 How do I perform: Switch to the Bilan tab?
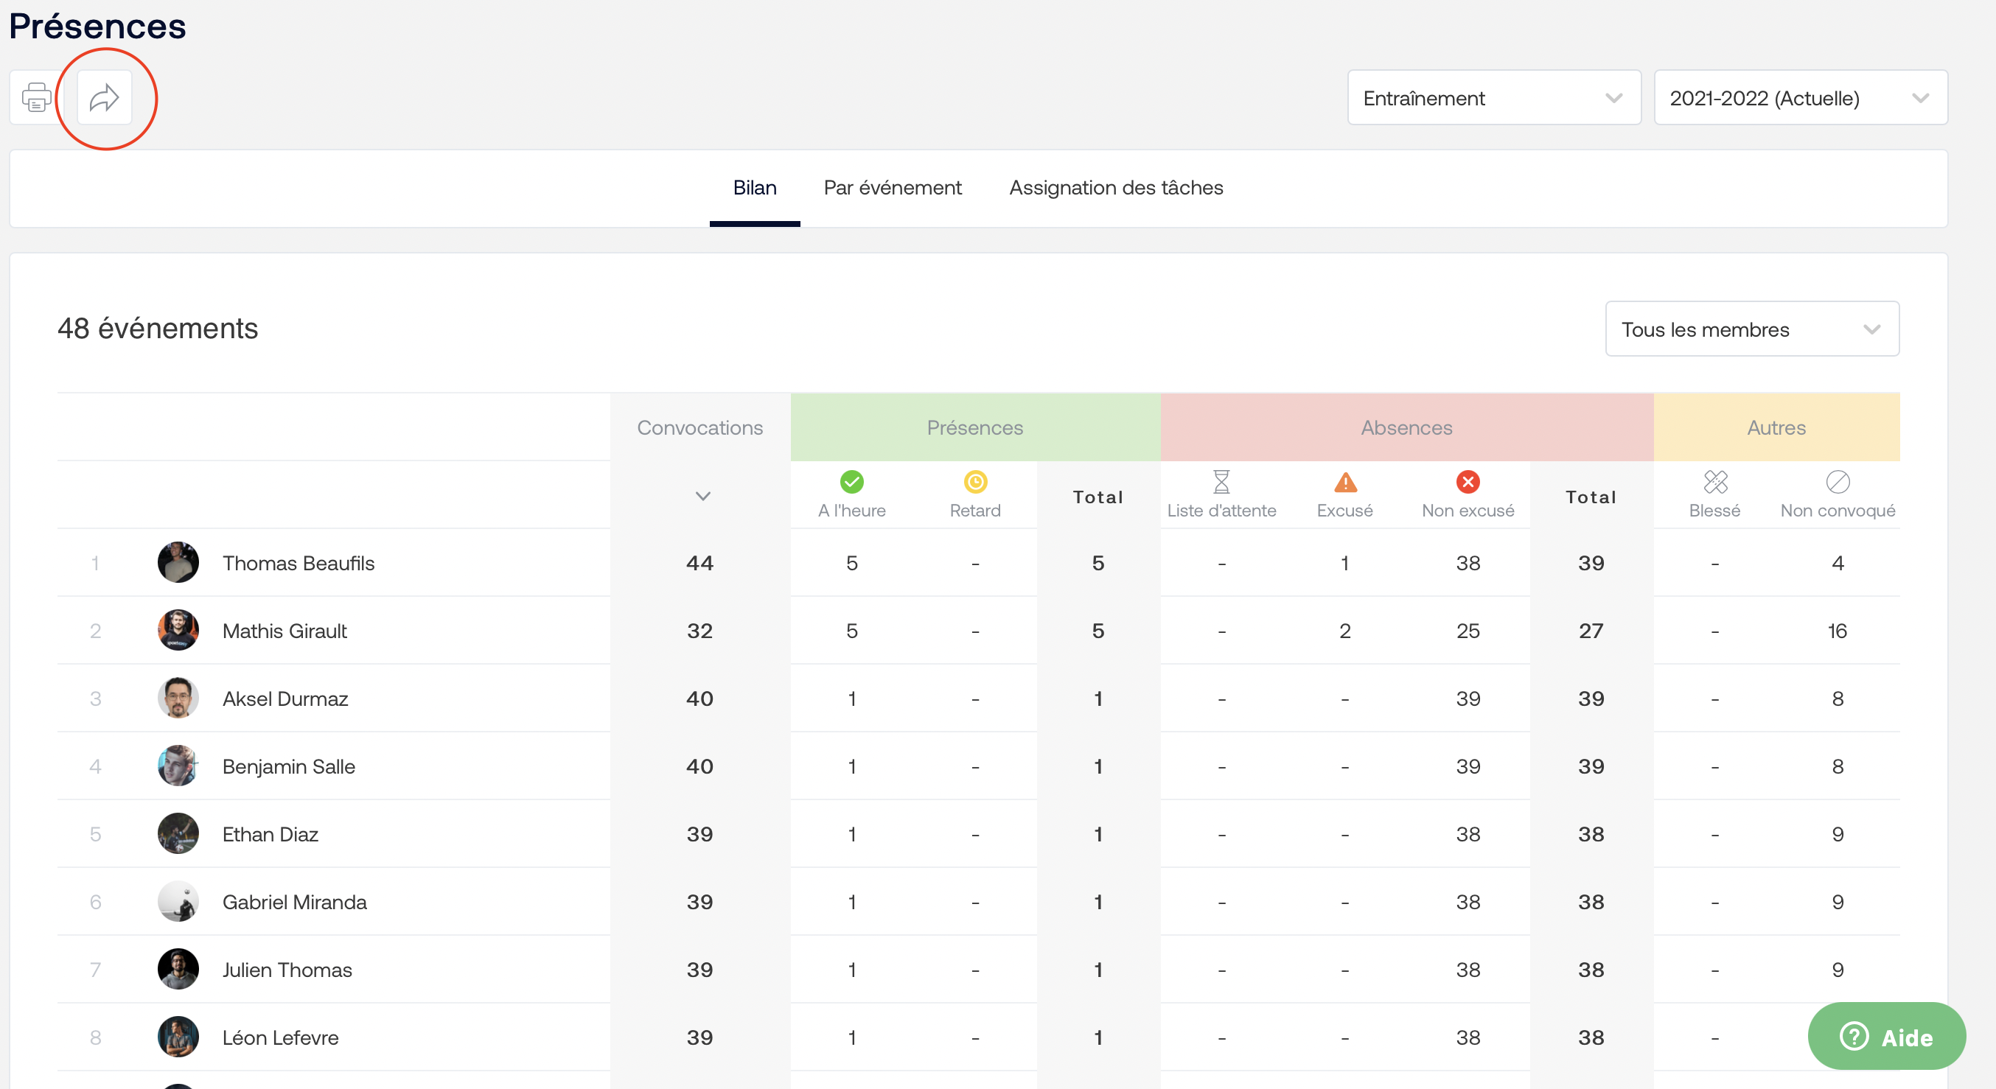(x=755, y=187)
